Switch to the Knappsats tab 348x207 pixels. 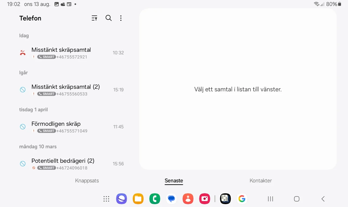click(x=87, y=181)
